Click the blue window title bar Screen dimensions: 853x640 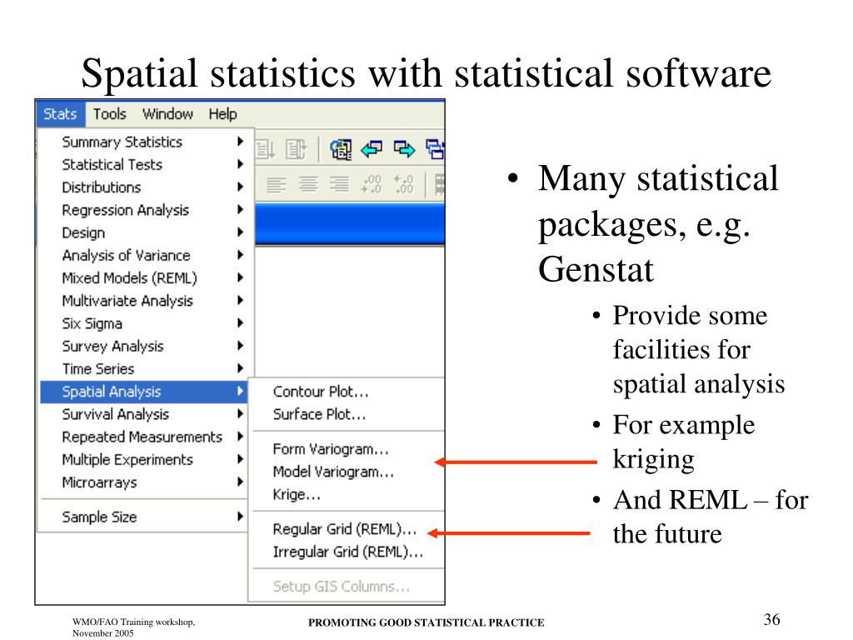[350, 223]
